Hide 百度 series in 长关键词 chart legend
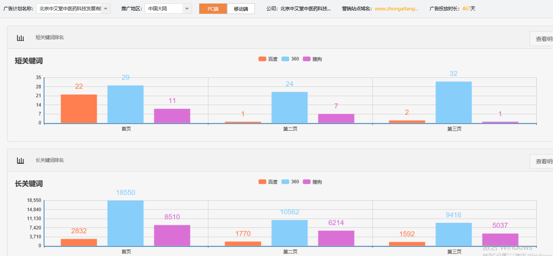 (x=268, y=182)
